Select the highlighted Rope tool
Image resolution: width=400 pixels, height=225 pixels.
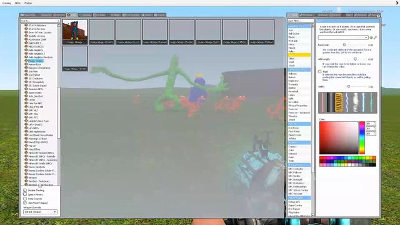299,55
